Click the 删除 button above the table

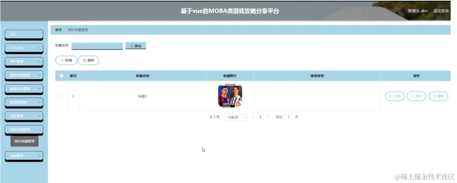(x=89, y=60)
